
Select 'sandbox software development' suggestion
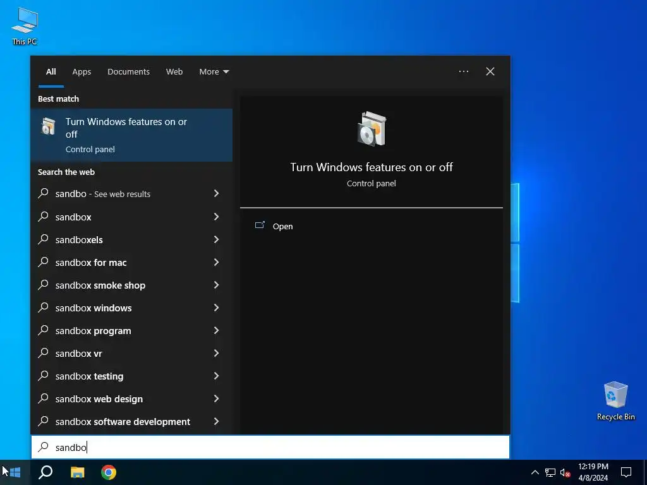tap(131, 421)
